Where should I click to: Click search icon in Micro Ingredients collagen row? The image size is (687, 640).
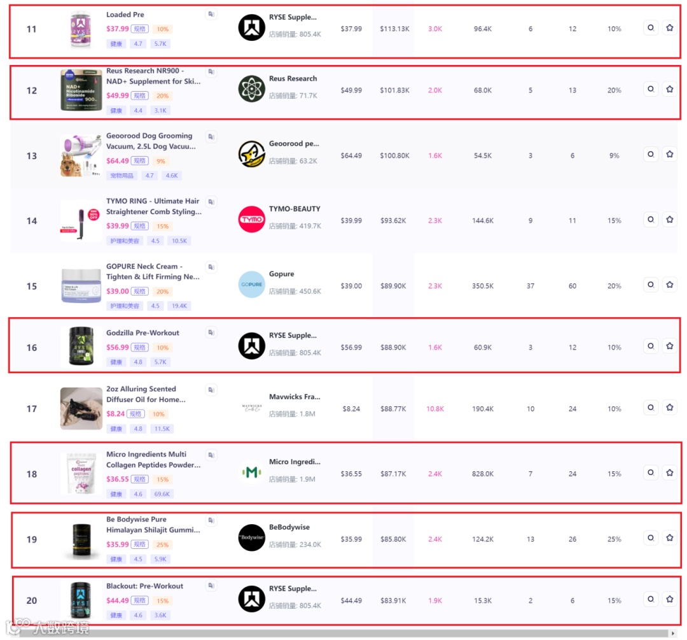coord(651,473)
